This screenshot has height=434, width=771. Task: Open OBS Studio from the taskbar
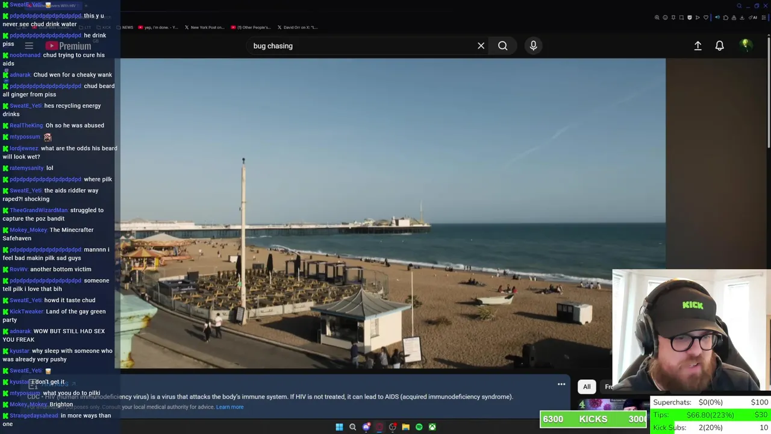(x=393, y=427)
